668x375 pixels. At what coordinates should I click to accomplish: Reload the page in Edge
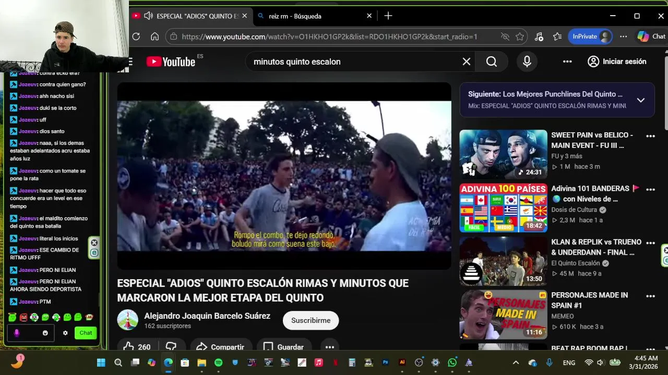pos(136,36)
